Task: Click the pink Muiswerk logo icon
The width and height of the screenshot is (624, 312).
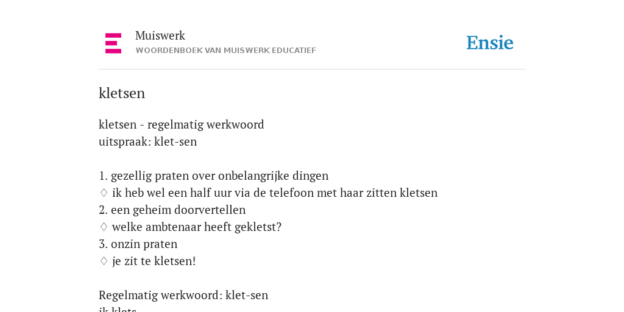Action: pyautogui.click(x=113, y=43)
